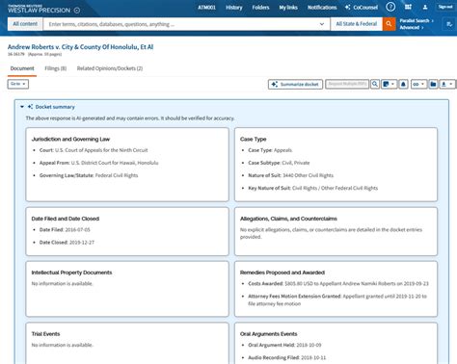This screenshot has height=364, width=457.
Task: Expand the search box suggestions chevron
Action: click(x=322, y=24)
